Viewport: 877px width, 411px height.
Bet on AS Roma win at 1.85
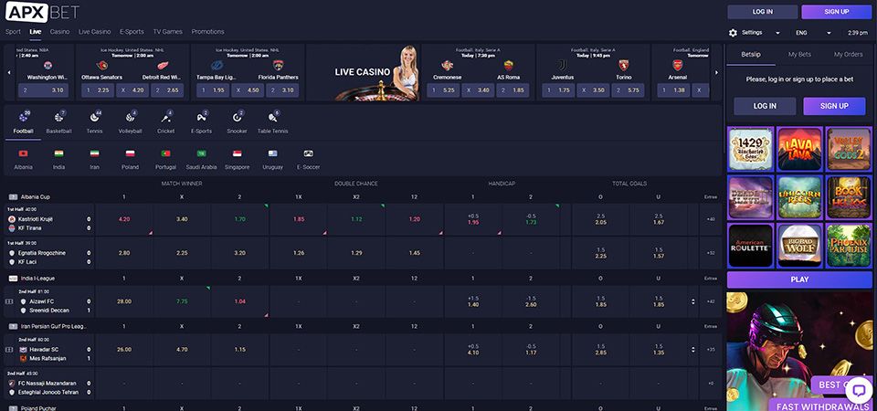pyautogui.click(x=512, y=90)
